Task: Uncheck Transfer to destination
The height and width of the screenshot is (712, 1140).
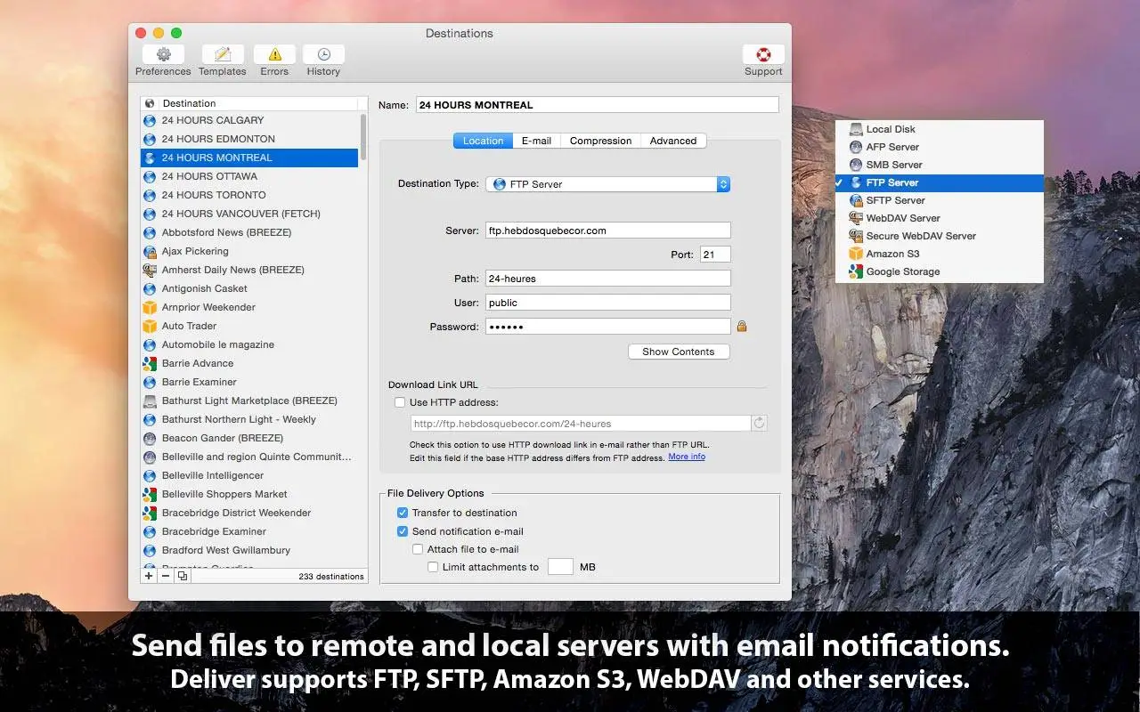Action: 403,513
